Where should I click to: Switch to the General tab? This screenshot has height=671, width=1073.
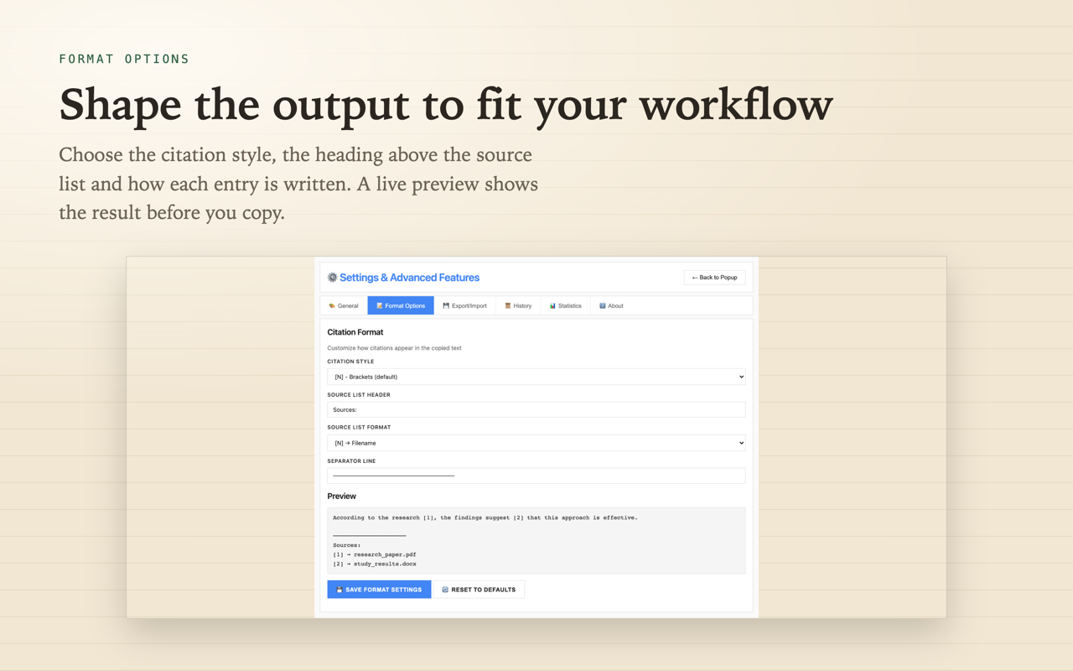coord(344,306)
